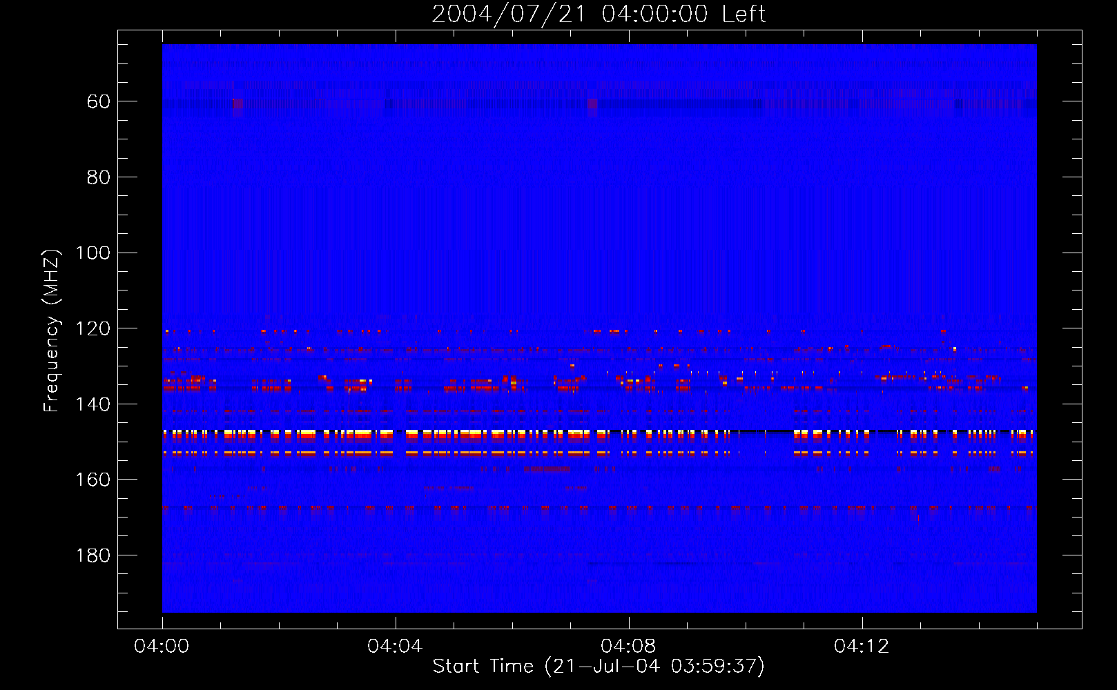Select the 04:12 time tick label
The image size is (1117, 690).
click(862, 647)
